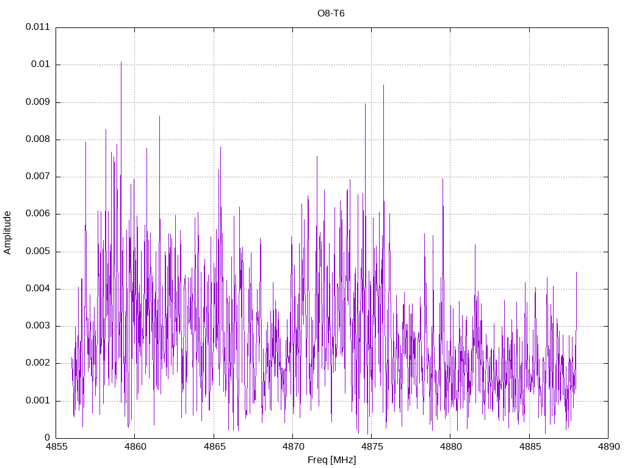Click the 0.003 y-axis tick label

coord(38,326)
